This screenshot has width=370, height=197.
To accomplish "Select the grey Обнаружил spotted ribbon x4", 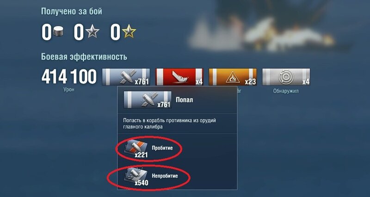I will (x=286, y=77).
